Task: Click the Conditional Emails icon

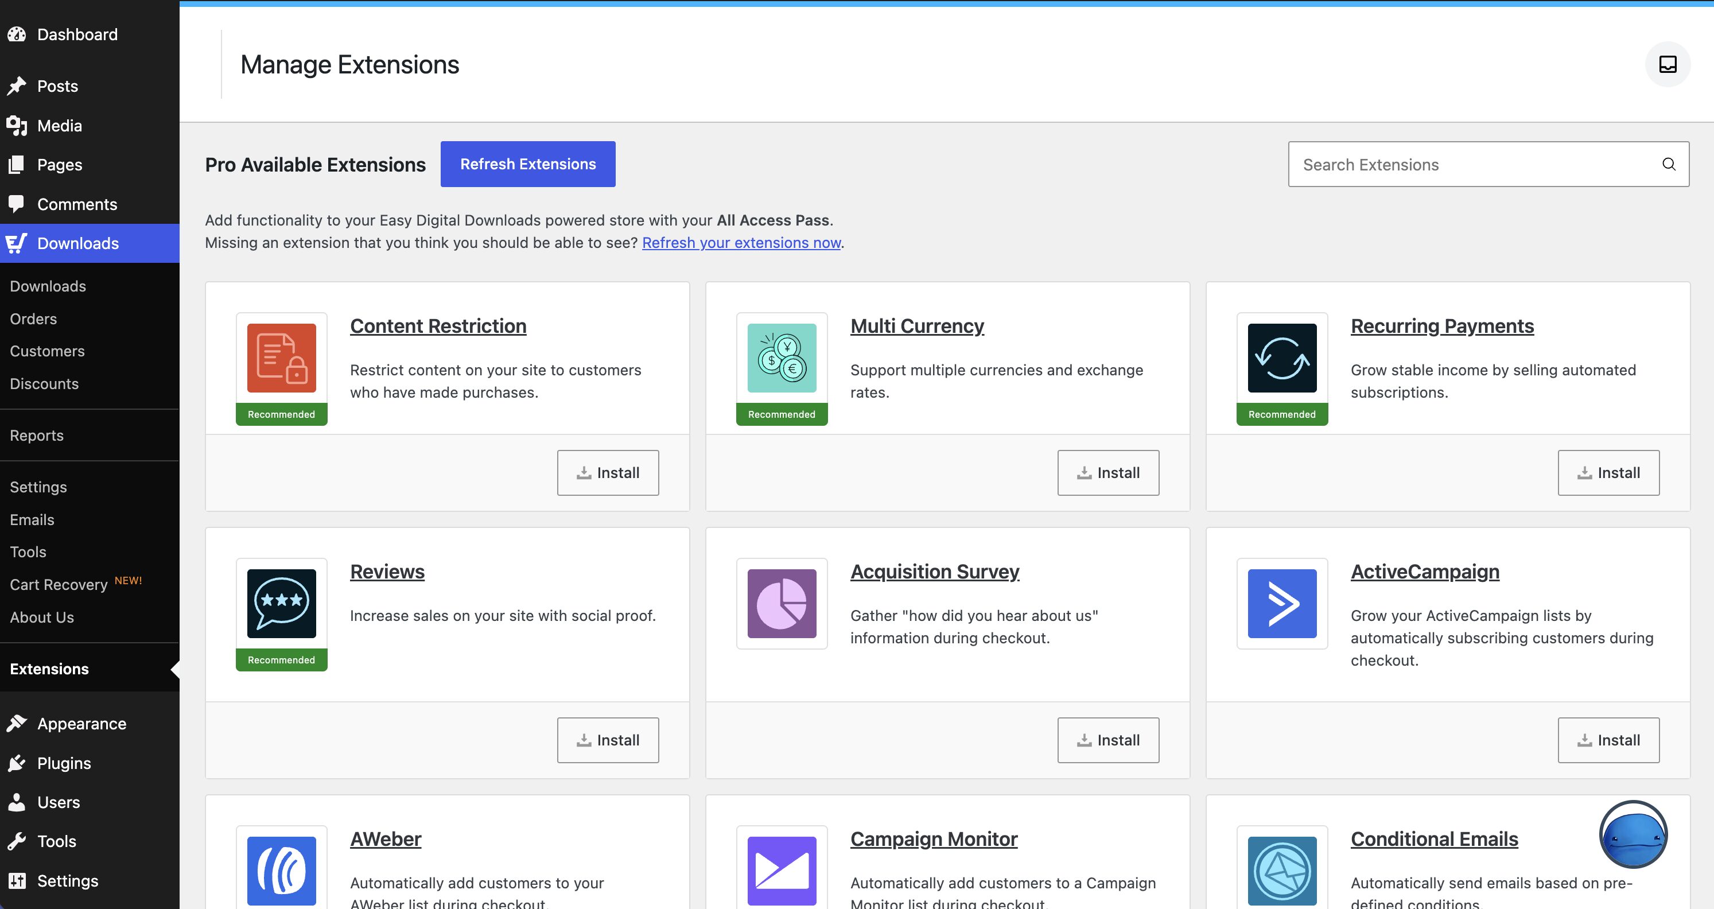Action: pyautogui.click(x=1282, y=871)
